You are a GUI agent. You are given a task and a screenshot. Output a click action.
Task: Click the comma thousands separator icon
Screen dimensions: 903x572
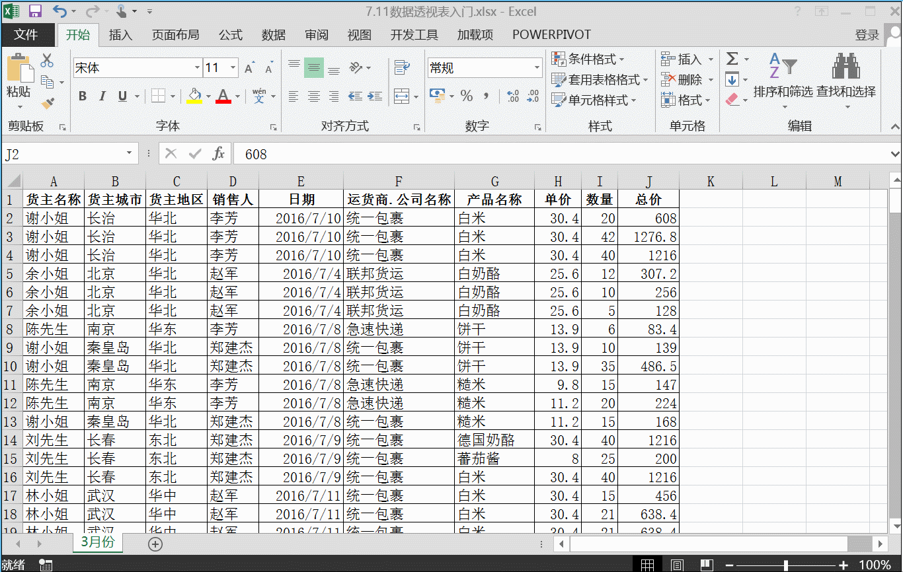click(x=488, y=96)
